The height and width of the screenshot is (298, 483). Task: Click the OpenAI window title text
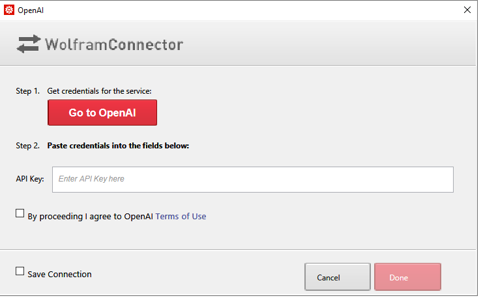[31, 10]
